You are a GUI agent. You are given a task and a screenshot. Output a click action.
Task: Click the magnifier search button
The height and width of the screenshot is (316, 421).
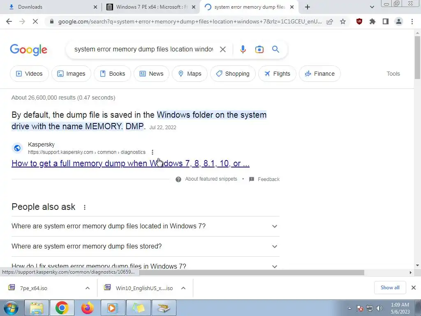coord(275,49)
